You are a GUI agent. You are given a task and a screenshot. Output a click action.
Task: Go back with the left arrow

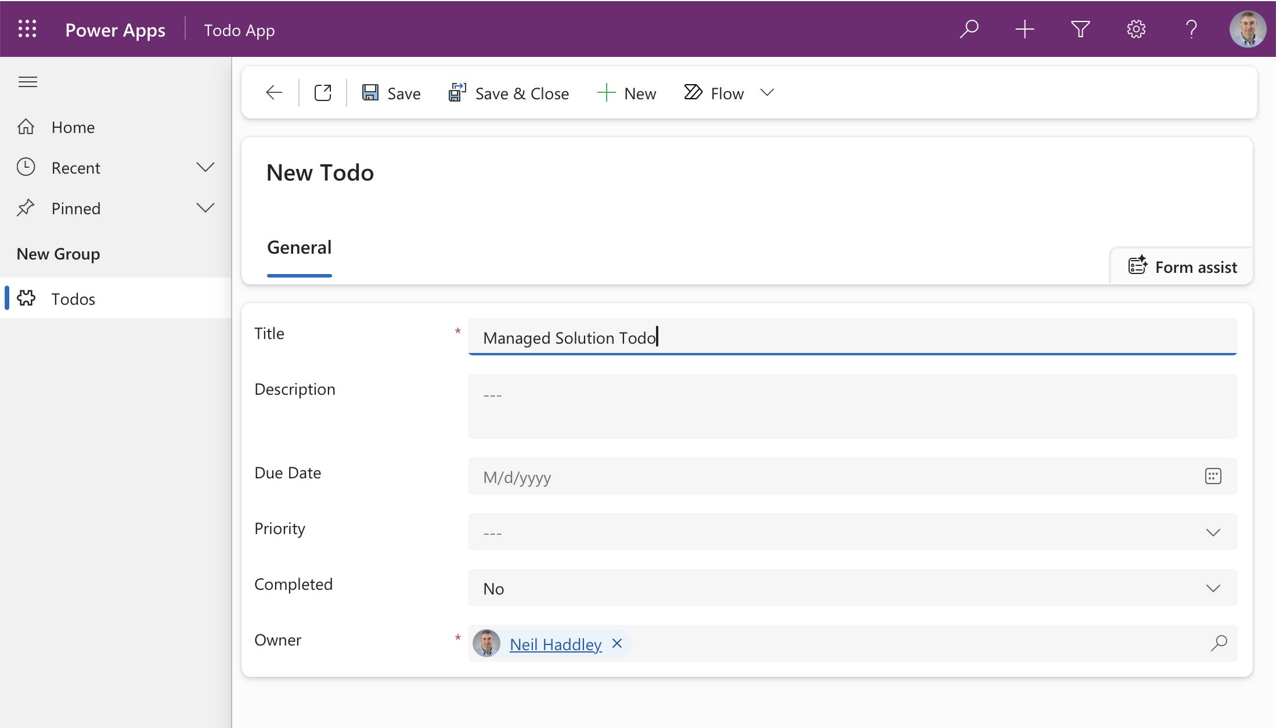[274, 93]
